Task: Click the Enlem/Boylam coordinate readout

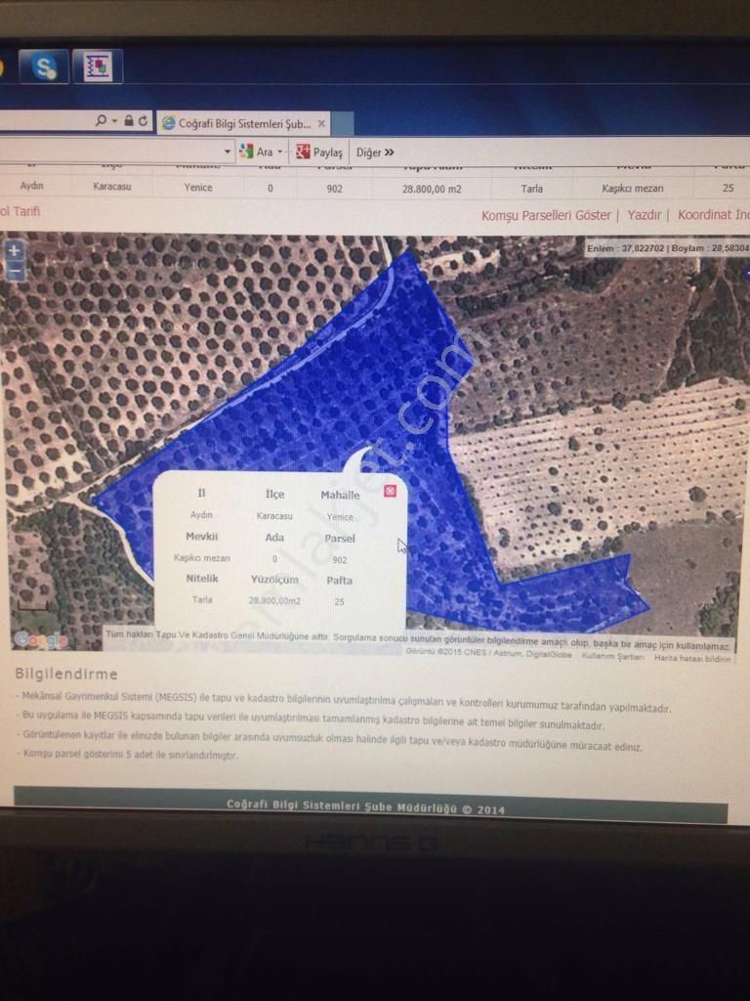Action: [666, 247]
